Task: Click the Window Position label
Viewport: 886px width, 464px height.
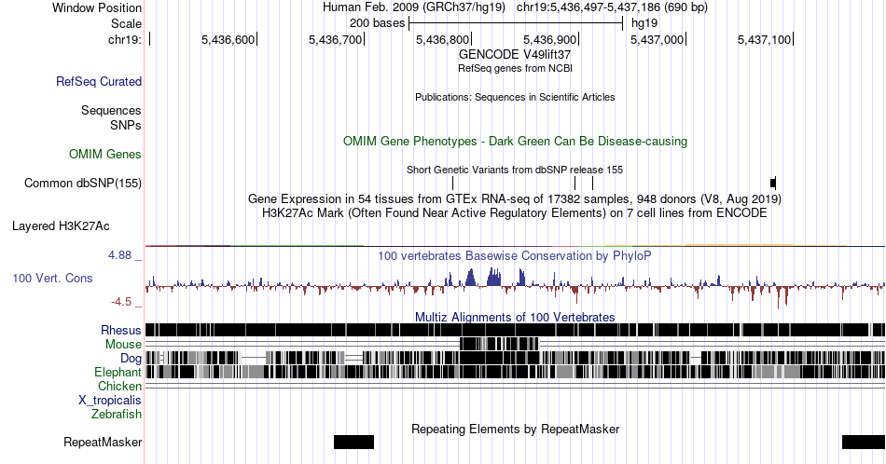Action: (x=97, y=7)
